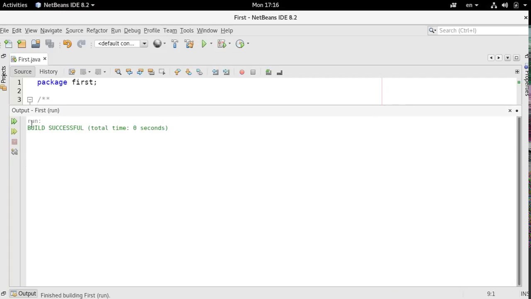Open the Tools menu
The width and height of the screenshot is (531, 299).
click(187, 30)
